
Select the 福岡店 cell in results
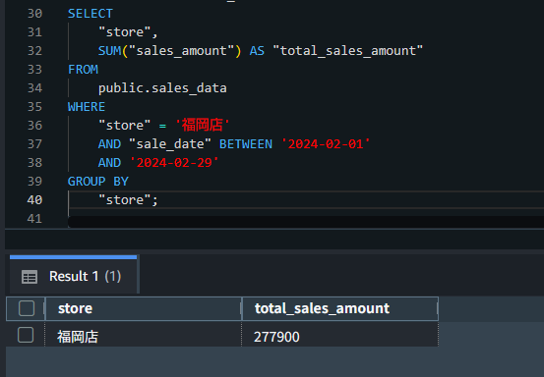143,336
